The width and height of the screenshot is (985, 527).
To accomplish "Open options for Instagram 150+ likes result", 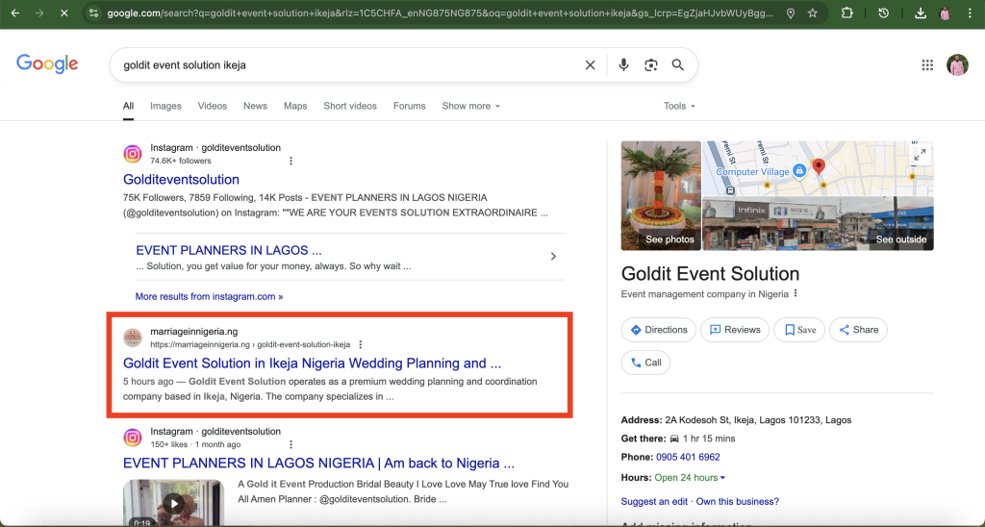I will [x=290, y=444].
